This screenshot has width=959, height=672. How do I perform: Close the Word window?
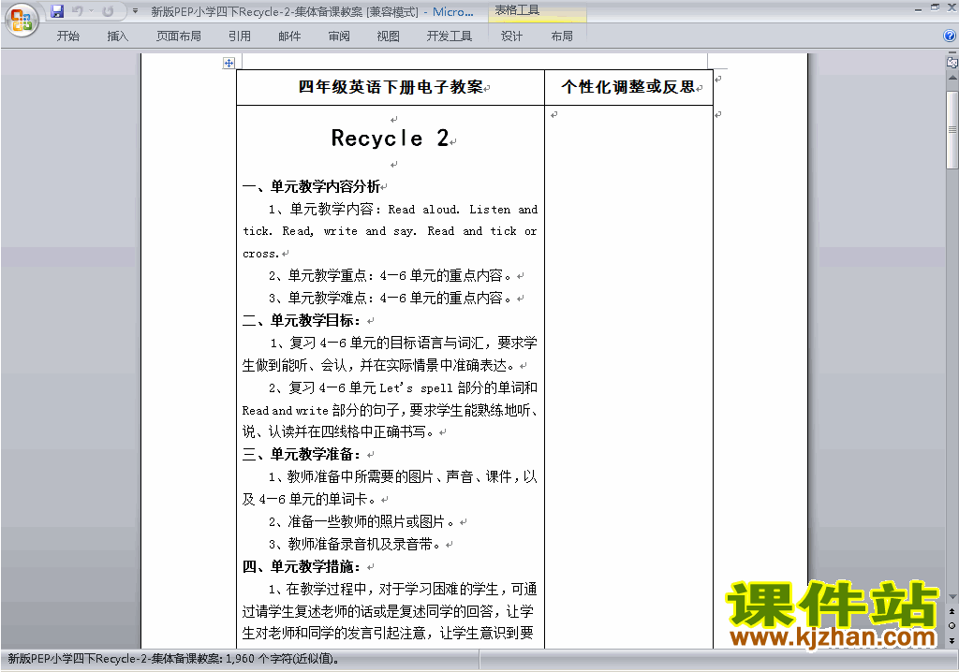point(952,8)
